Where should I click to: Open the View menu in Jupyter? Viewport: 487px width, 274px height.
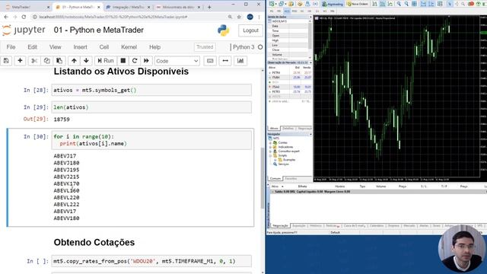click(56, 47)
